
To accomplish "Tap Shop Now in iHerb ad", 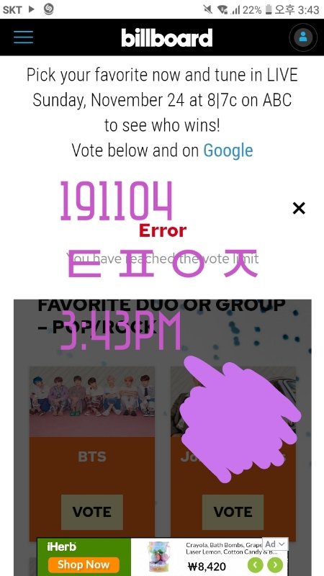I will tap(84, 564).
